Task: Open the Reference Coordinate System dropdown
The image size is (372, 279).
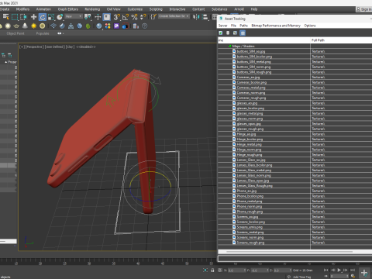Action: coord(74,16)
